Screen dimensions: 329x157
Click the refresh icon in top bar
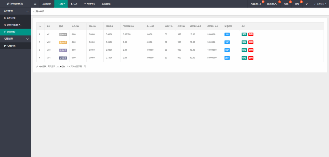pos(307,4)
